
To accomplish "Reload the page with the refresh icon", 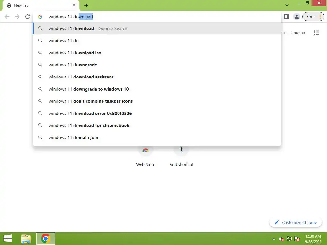I will 27,17.
